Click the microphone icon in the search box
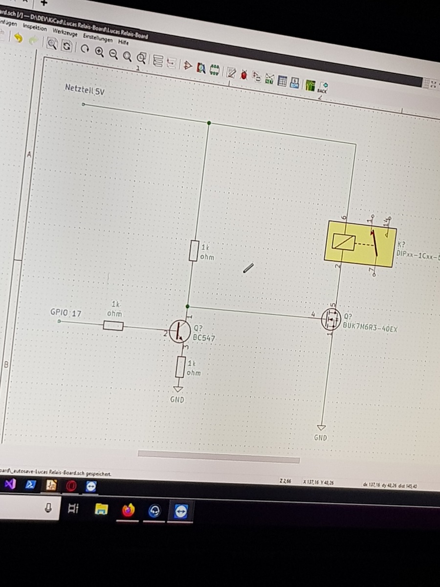 point(48,508)
